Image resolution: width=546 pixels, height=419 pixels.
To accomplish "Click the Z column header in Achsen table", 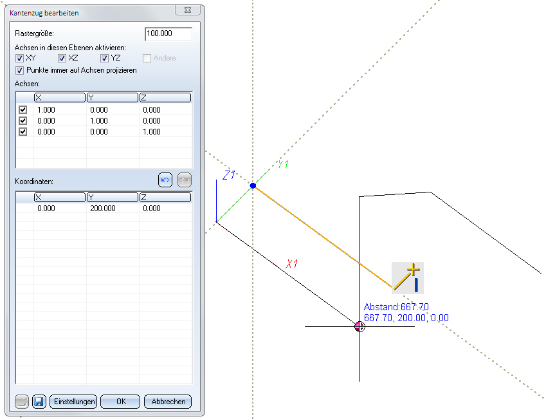I will [x=165, y=98].
